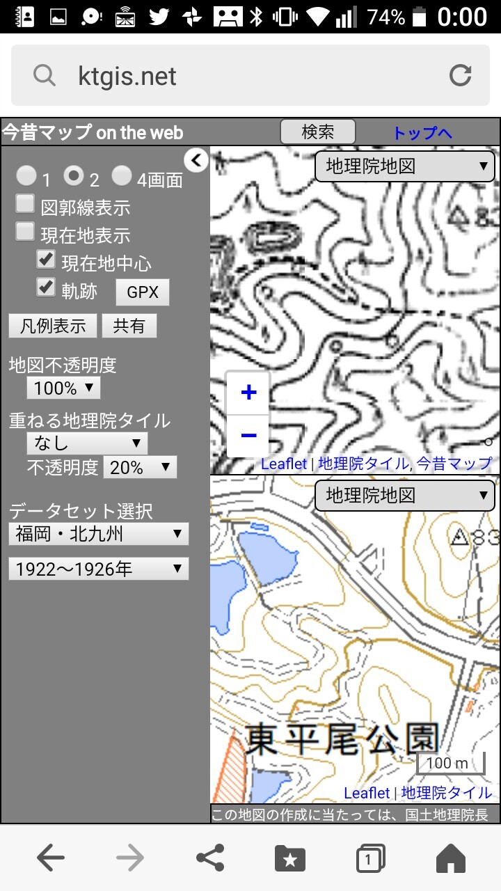
Task: Click 共有 button
Action: [x=129, y=326]
